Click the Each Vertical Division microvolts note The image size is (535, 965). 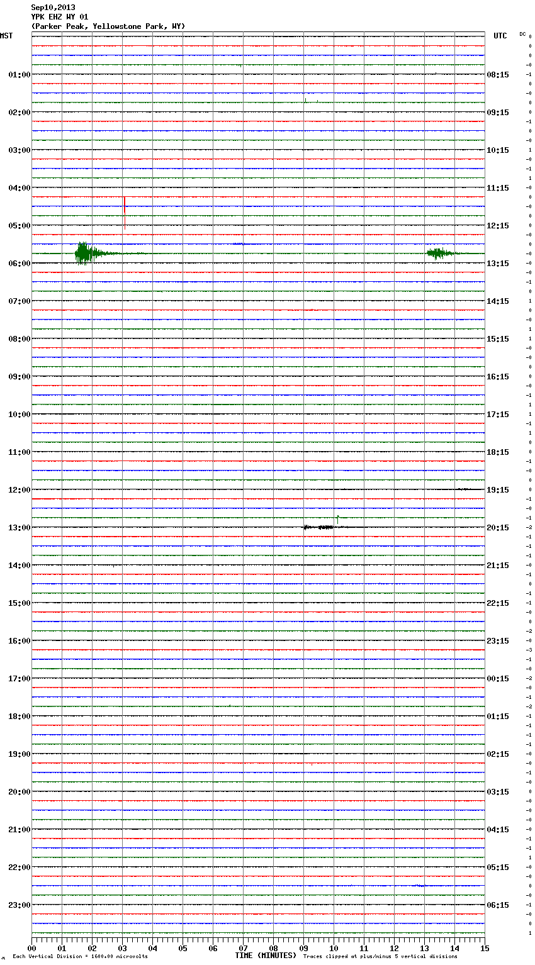point(80,957)
